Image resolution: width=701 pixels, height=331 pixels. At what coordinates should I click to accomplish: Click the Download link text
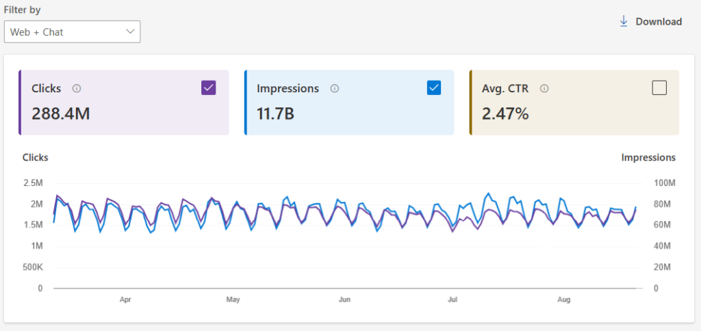[659, 21]
